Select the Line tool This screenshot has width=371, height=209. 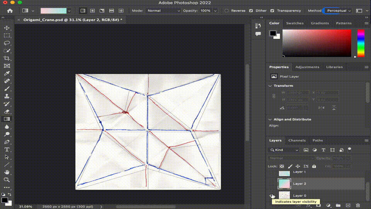click(x=7, y=165)
